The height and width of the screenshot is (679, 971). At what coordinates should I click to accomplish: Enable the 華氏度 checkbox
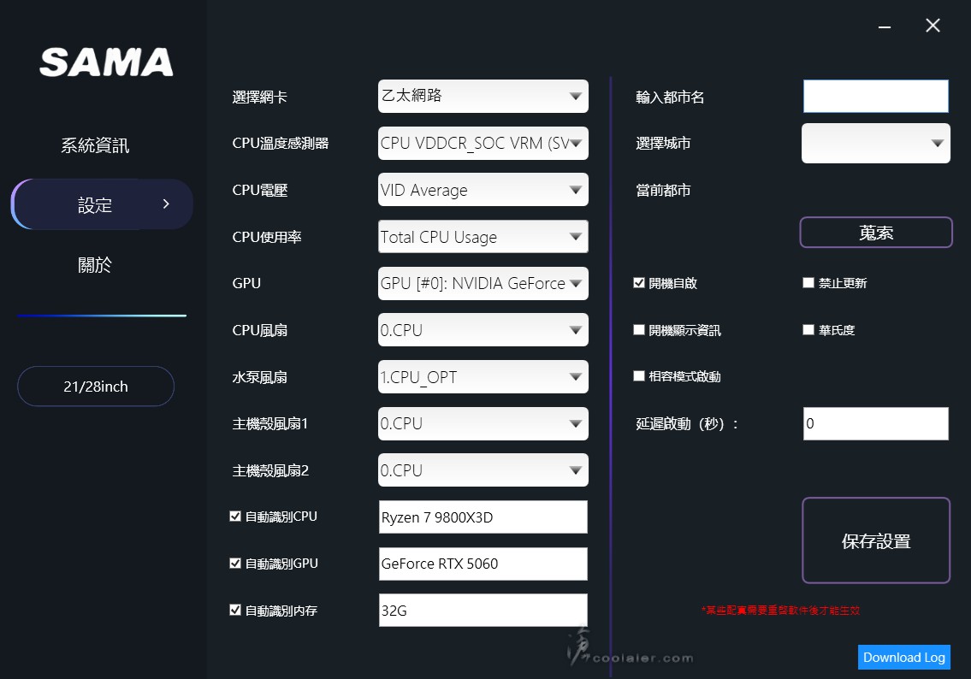click(x=808, y=330)
